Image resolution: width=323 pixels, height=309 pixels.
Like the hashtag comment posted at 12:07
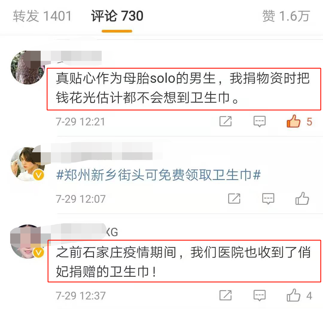click(x=302, y=199)
